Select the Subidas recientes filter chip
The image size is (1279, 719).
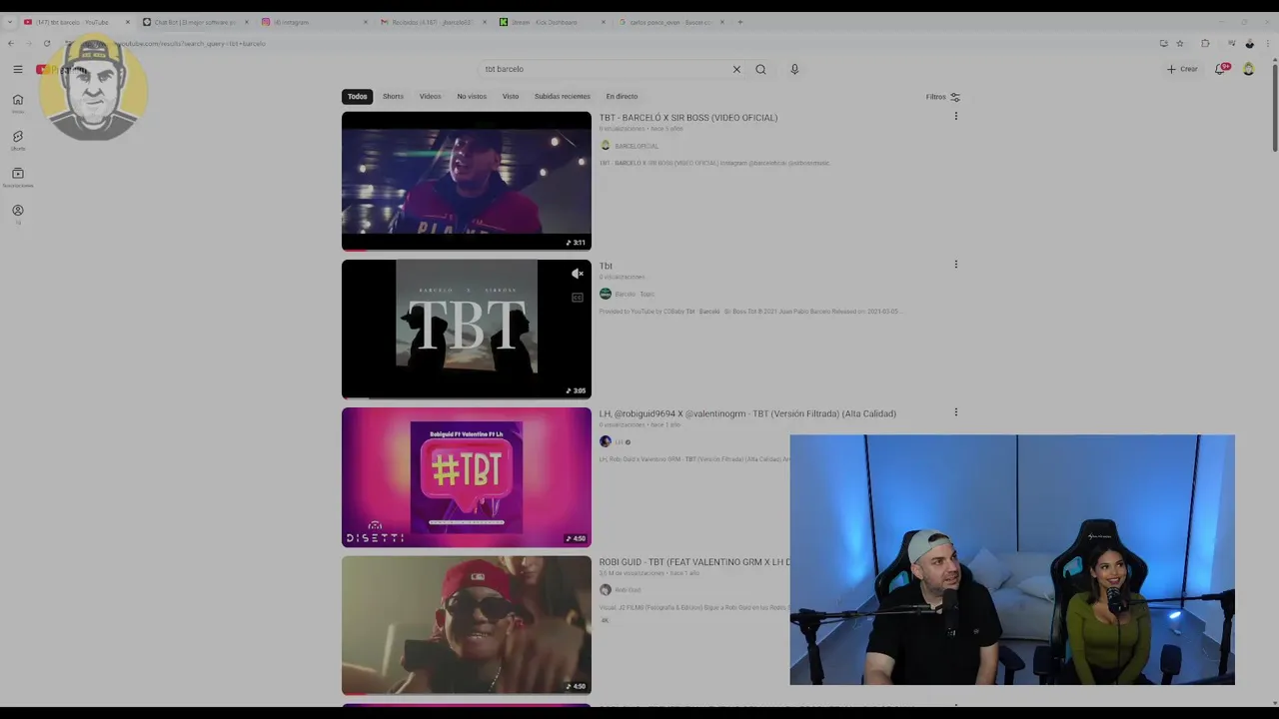(x=562, y=97)
